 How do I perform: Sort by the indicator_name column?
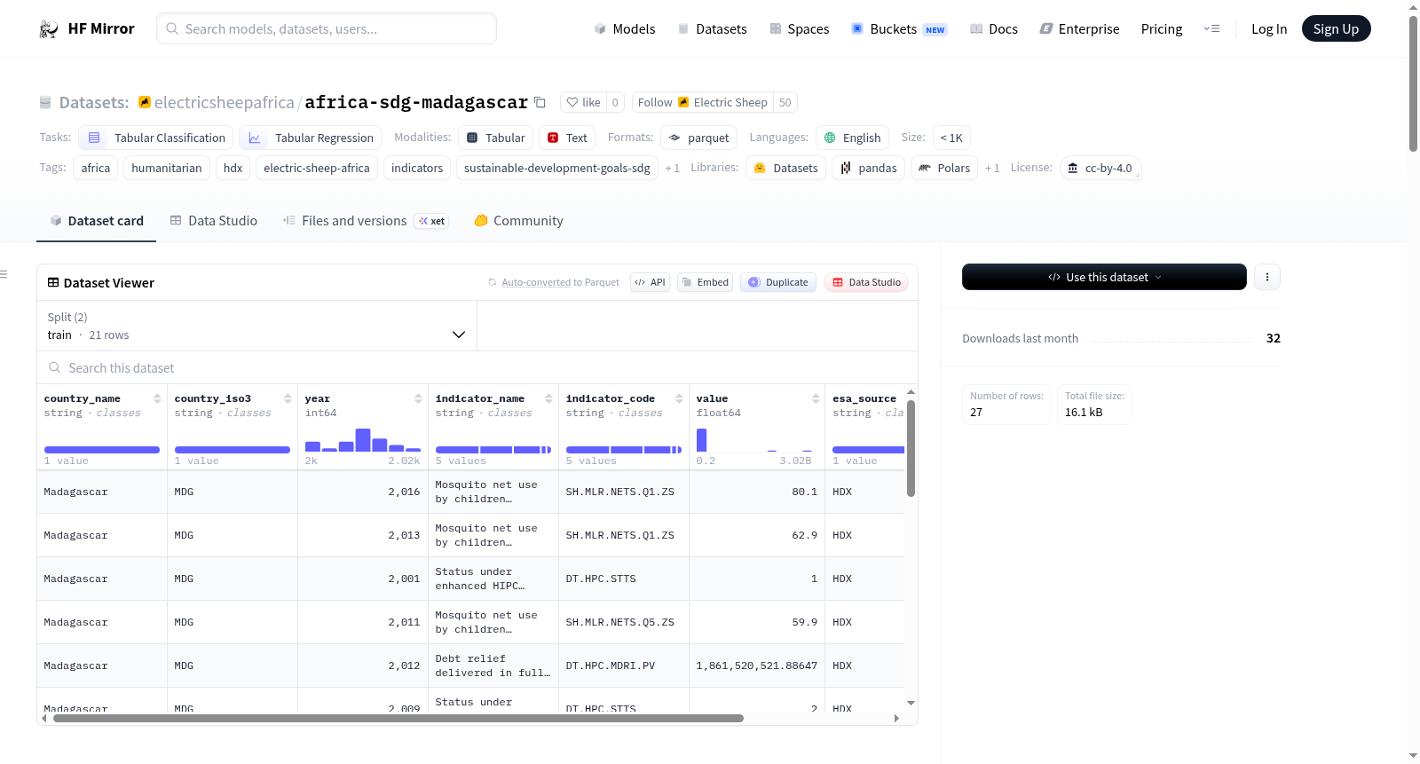click(x=548, y=399)
